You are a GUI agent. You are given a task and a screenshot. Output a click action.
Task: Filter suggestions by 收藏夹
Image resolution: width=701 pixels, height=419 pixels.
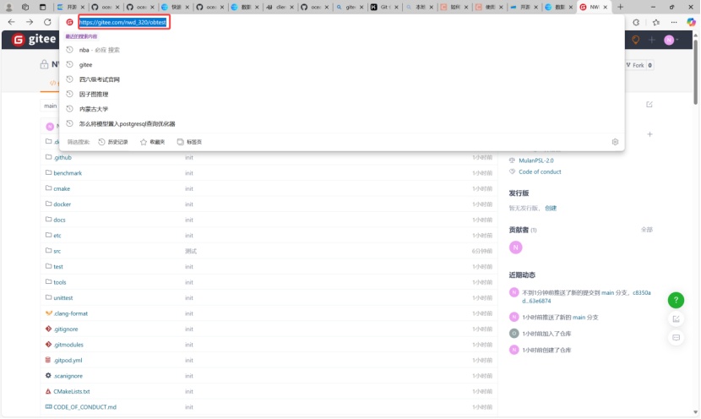pos(153,142)
